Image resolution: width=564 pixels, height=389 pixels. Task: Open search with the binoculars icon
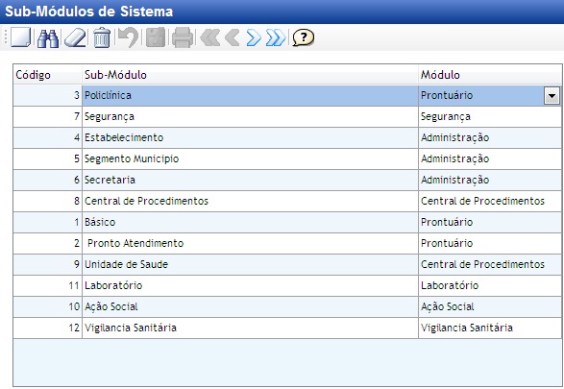[x=48, y=38]
